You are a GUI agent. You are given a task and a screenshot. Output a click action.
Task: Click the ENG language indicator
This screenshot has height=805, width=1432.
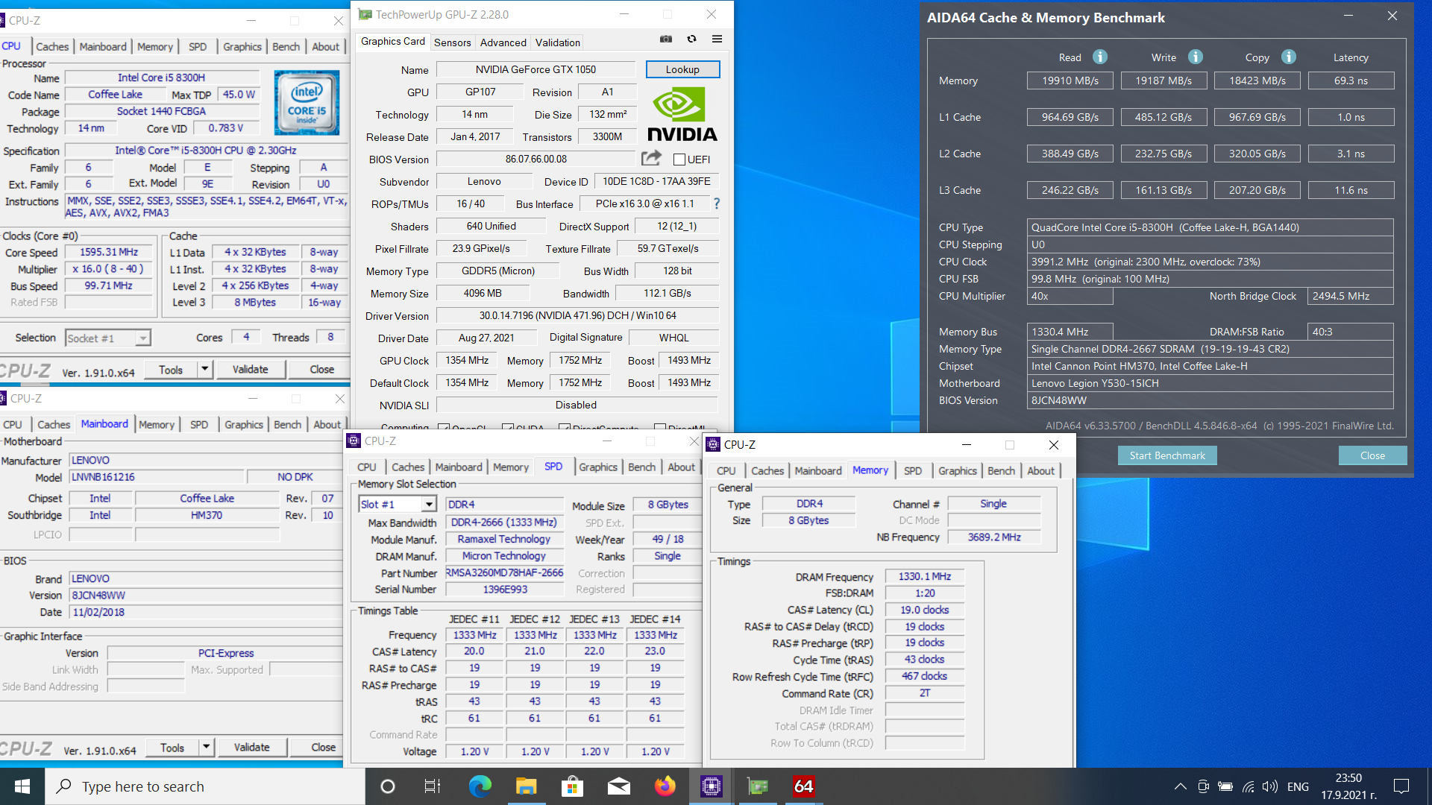point(1298,786)
